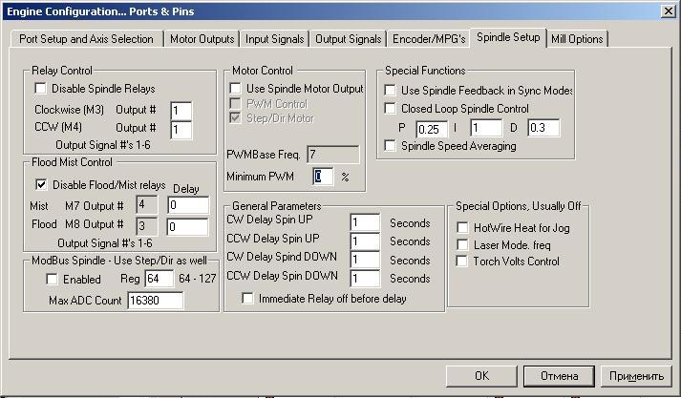Image resolution: width=681 pixels, height=398 pixels.
Task: Toggle Disable Spindle Relays checkbox
Action: click(40, 89)
